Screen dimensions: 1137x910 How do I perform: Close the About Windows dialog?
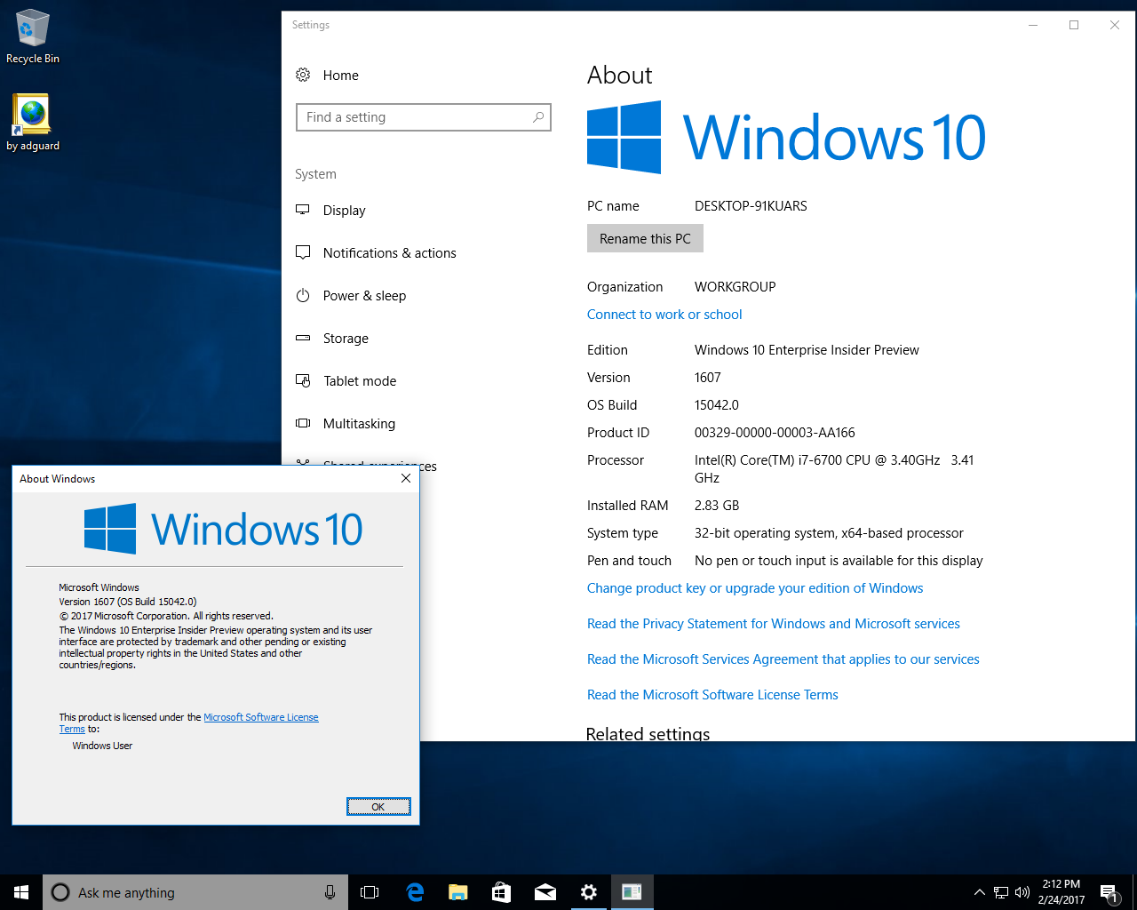[406, 478]
